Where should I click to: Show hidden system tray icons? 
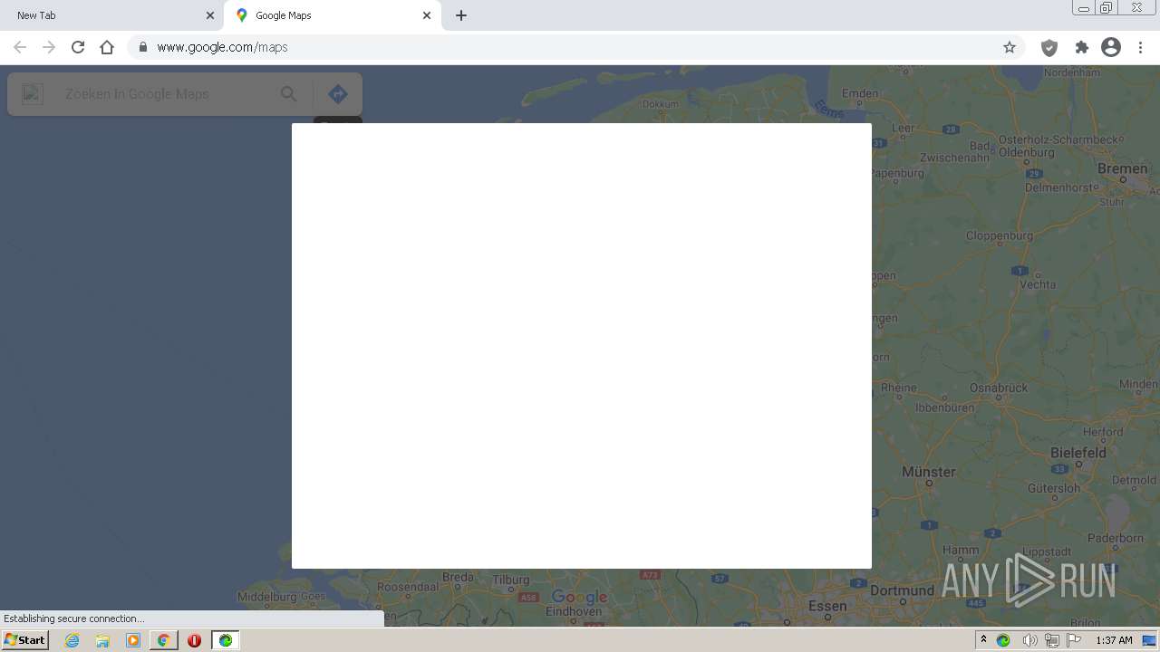coord(983,640)
